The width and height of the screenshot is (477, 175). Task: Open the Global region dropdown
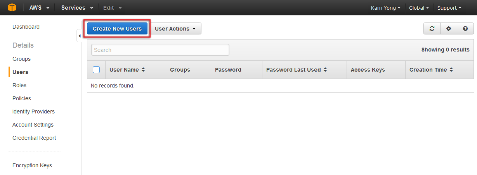point(419,8)
